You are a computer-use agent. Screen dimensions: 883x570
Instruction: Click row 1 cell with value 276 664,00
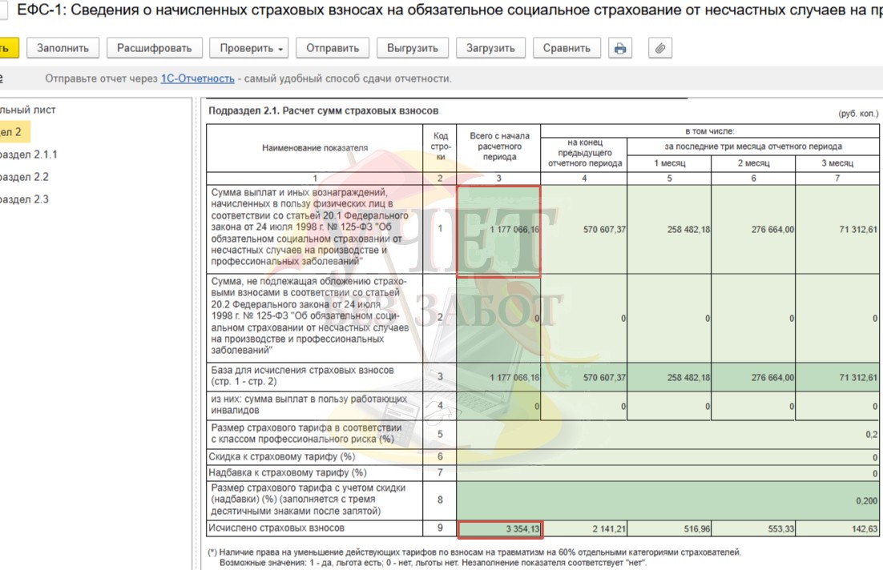tap(753, 230)
